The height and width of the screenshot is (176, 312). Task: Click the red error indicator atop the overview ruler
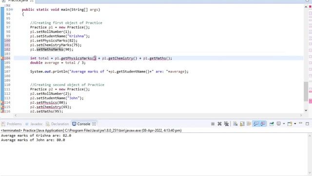pos(310,6)
